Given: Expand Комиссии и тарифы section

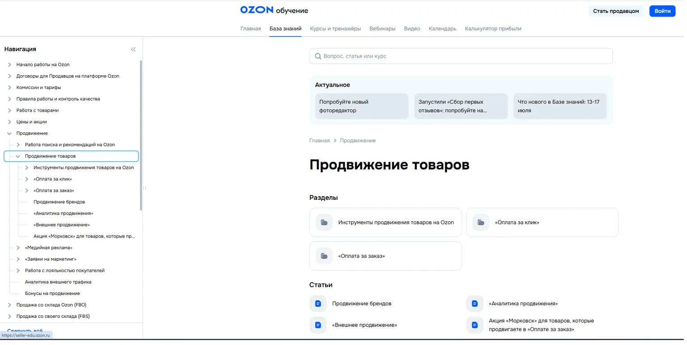Looking at the screenshot, I should pyautogui.click(x=9, y=88).
